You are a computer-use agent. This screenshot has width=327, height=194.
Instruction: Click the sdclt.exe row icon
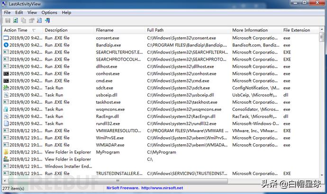point(6,88)
